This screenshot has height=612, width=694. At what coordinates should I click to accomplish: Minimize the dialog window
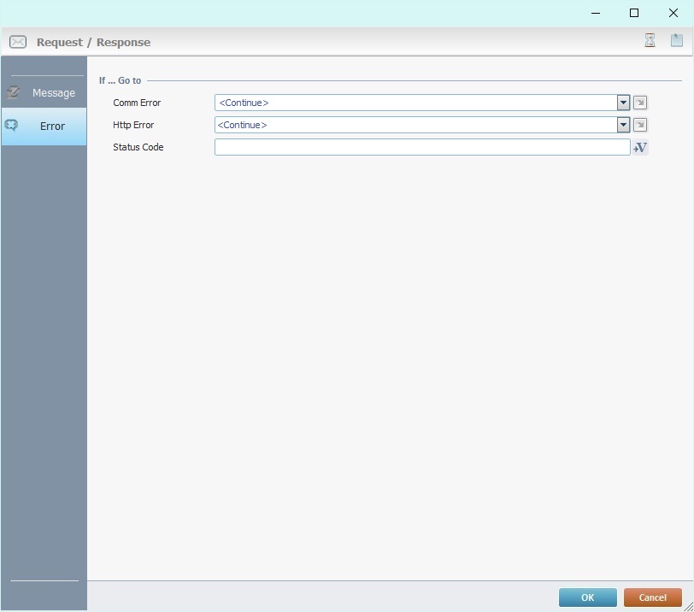coord(595,13)
